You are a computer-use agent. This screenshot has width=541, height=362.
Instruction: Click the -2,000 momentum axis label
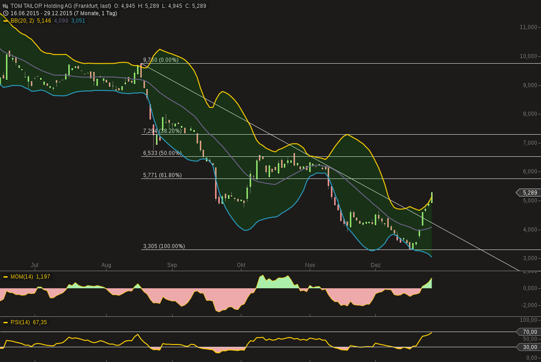529,305
